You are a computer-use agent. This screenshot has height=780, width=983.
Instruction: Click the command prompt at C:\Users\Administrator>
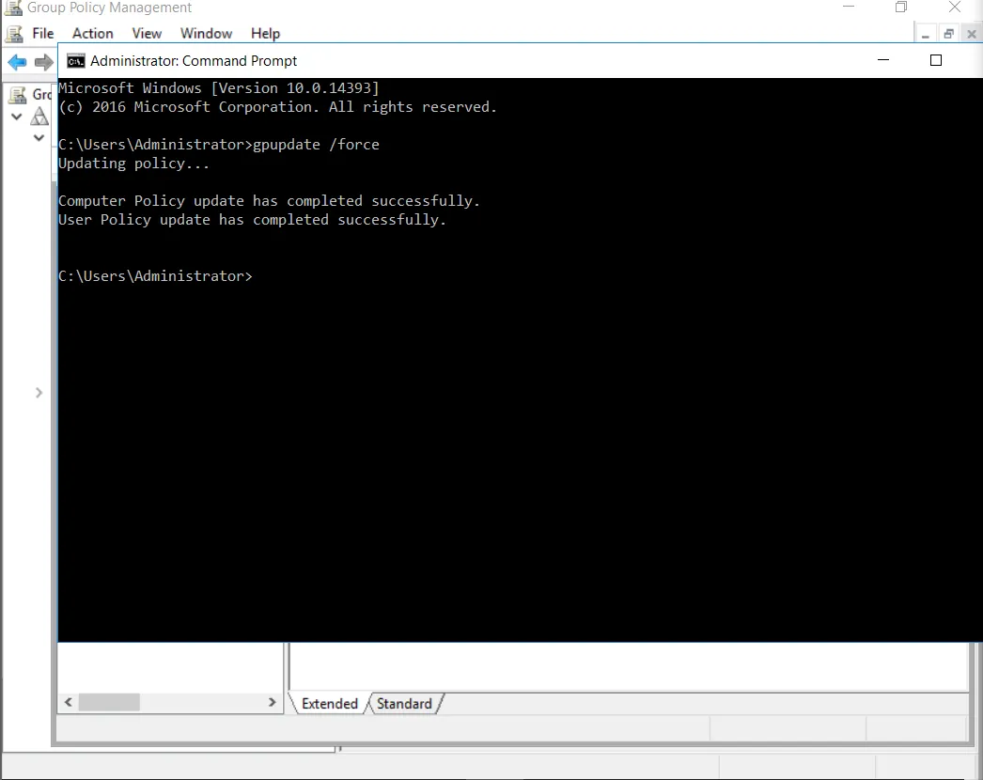click(155, 276)
